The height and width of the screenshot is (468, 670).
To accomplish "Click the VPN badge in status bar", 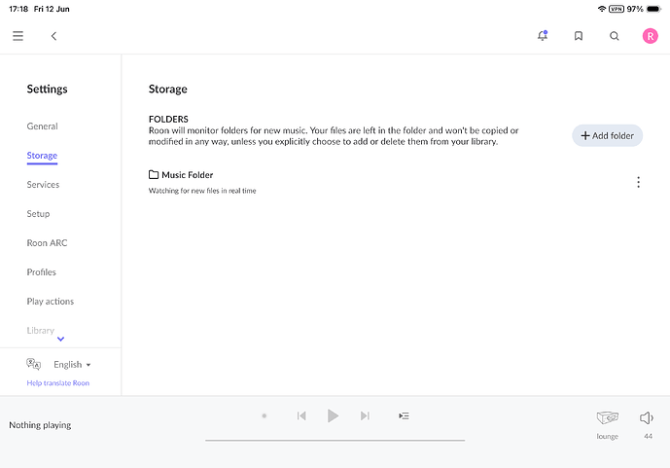I will 617,9.
